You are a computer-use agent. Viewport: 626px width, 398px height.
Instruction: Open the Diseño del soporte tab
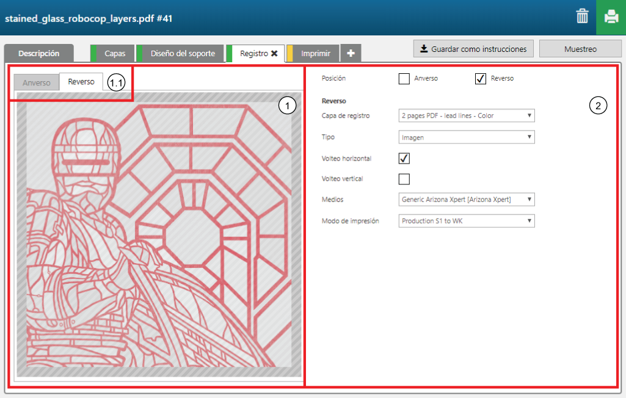180,53
